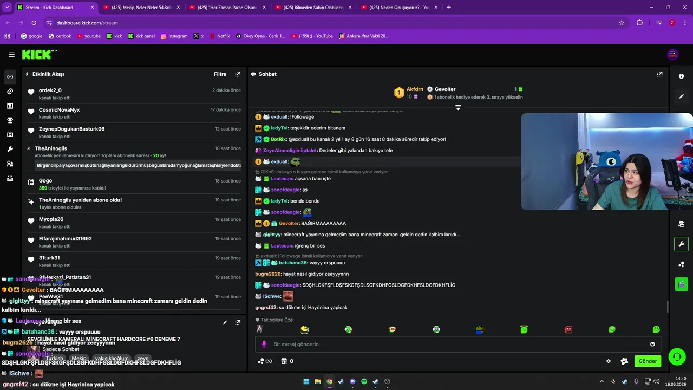The image size is (693, 390).
Task: Switch to Bilmeden Sahip Olabilece tab
Action: (x=313, y=8)
